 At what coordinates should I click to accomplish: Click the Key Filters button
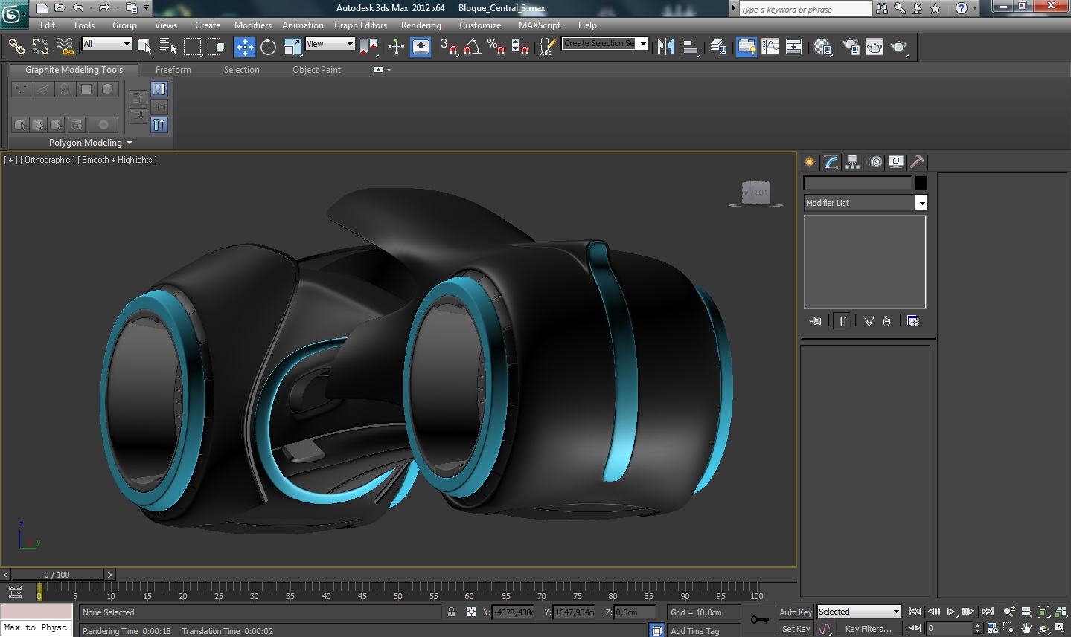tap(868, 629)
